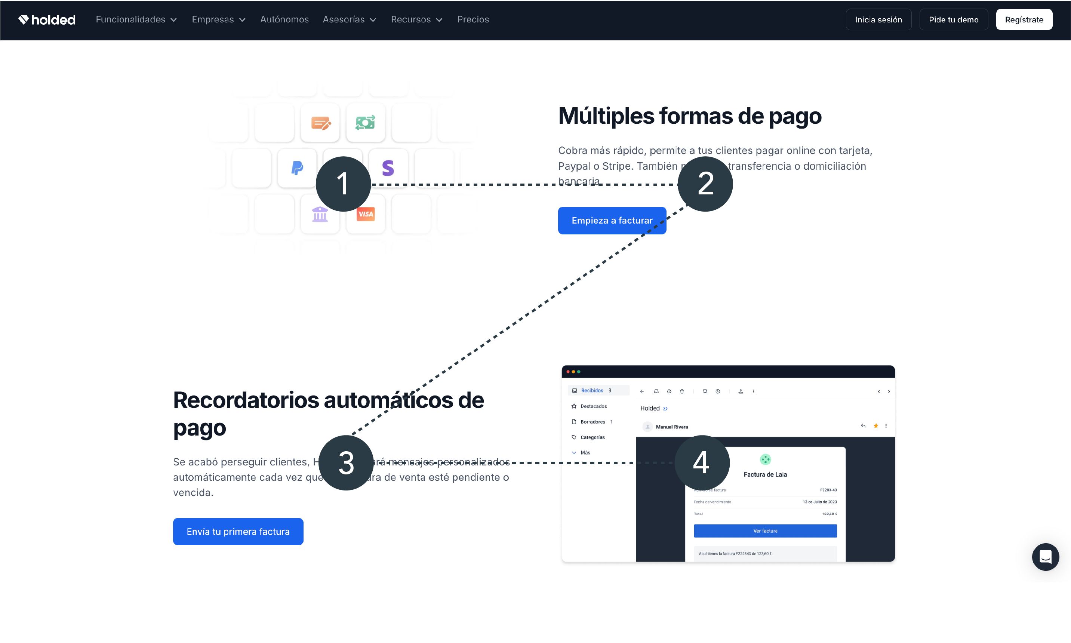Image resolution: width=1071 pixels, height=643 pixels.
Task: Go to the Autónomos page
Action: [284, 19]
